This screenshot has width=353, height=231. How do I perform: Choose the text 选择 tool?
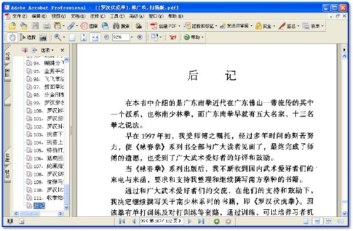click(x=28, y=38)
